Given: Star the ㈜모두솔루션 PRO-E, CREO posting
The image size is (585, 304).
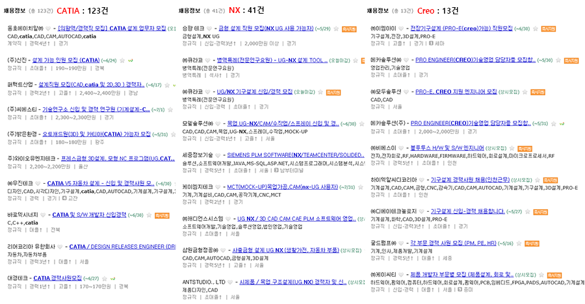Looking at the screenshot, I should click(x=525, y=92).
